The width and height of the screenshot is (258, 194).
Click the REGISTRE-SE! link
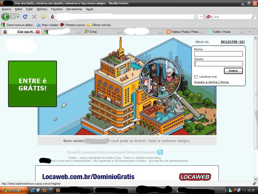tap(233, 42)
